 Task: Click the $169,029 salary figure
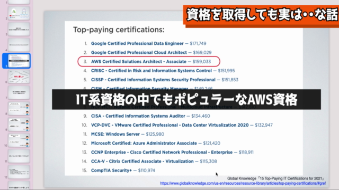pos(202,53)
